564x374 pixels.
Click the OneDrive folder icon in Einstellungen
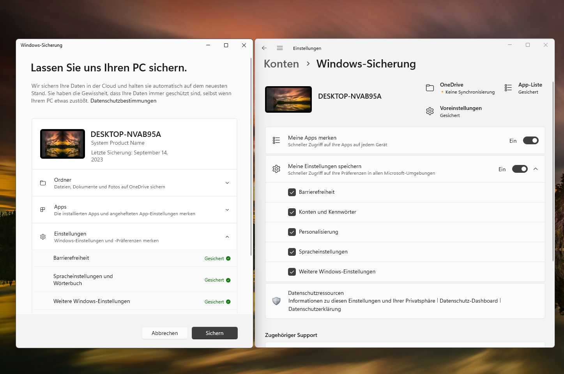coord(430,88)
